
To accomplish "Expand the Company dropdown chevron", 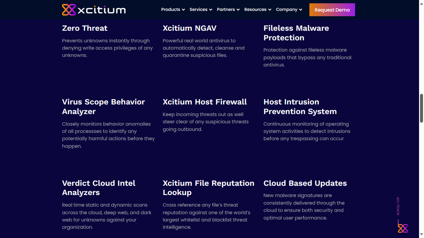I will tap(301, 10).
